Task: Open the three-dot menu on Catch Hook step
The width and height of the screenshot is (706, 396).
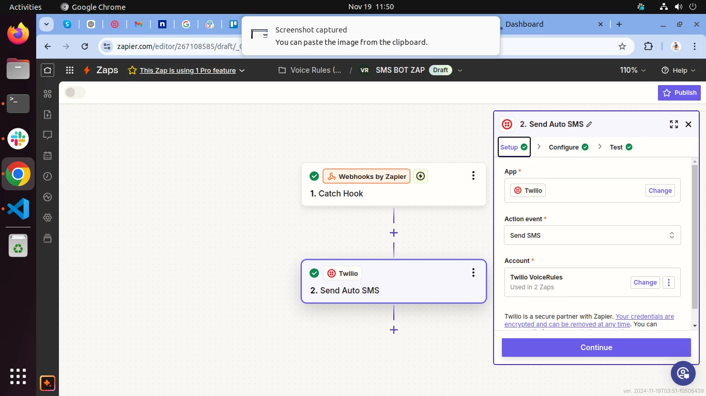Action: (x=473, y=176)
